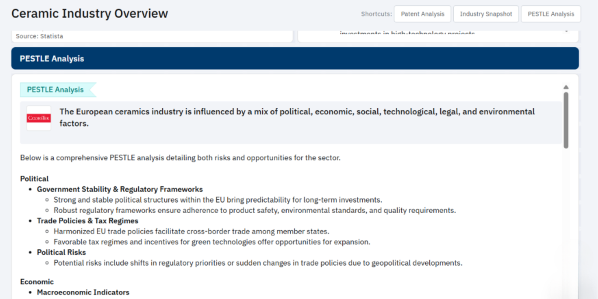Click the scroll-up arrow in PESTLE panel
598x299 pixels.
[x=565, y=87]
